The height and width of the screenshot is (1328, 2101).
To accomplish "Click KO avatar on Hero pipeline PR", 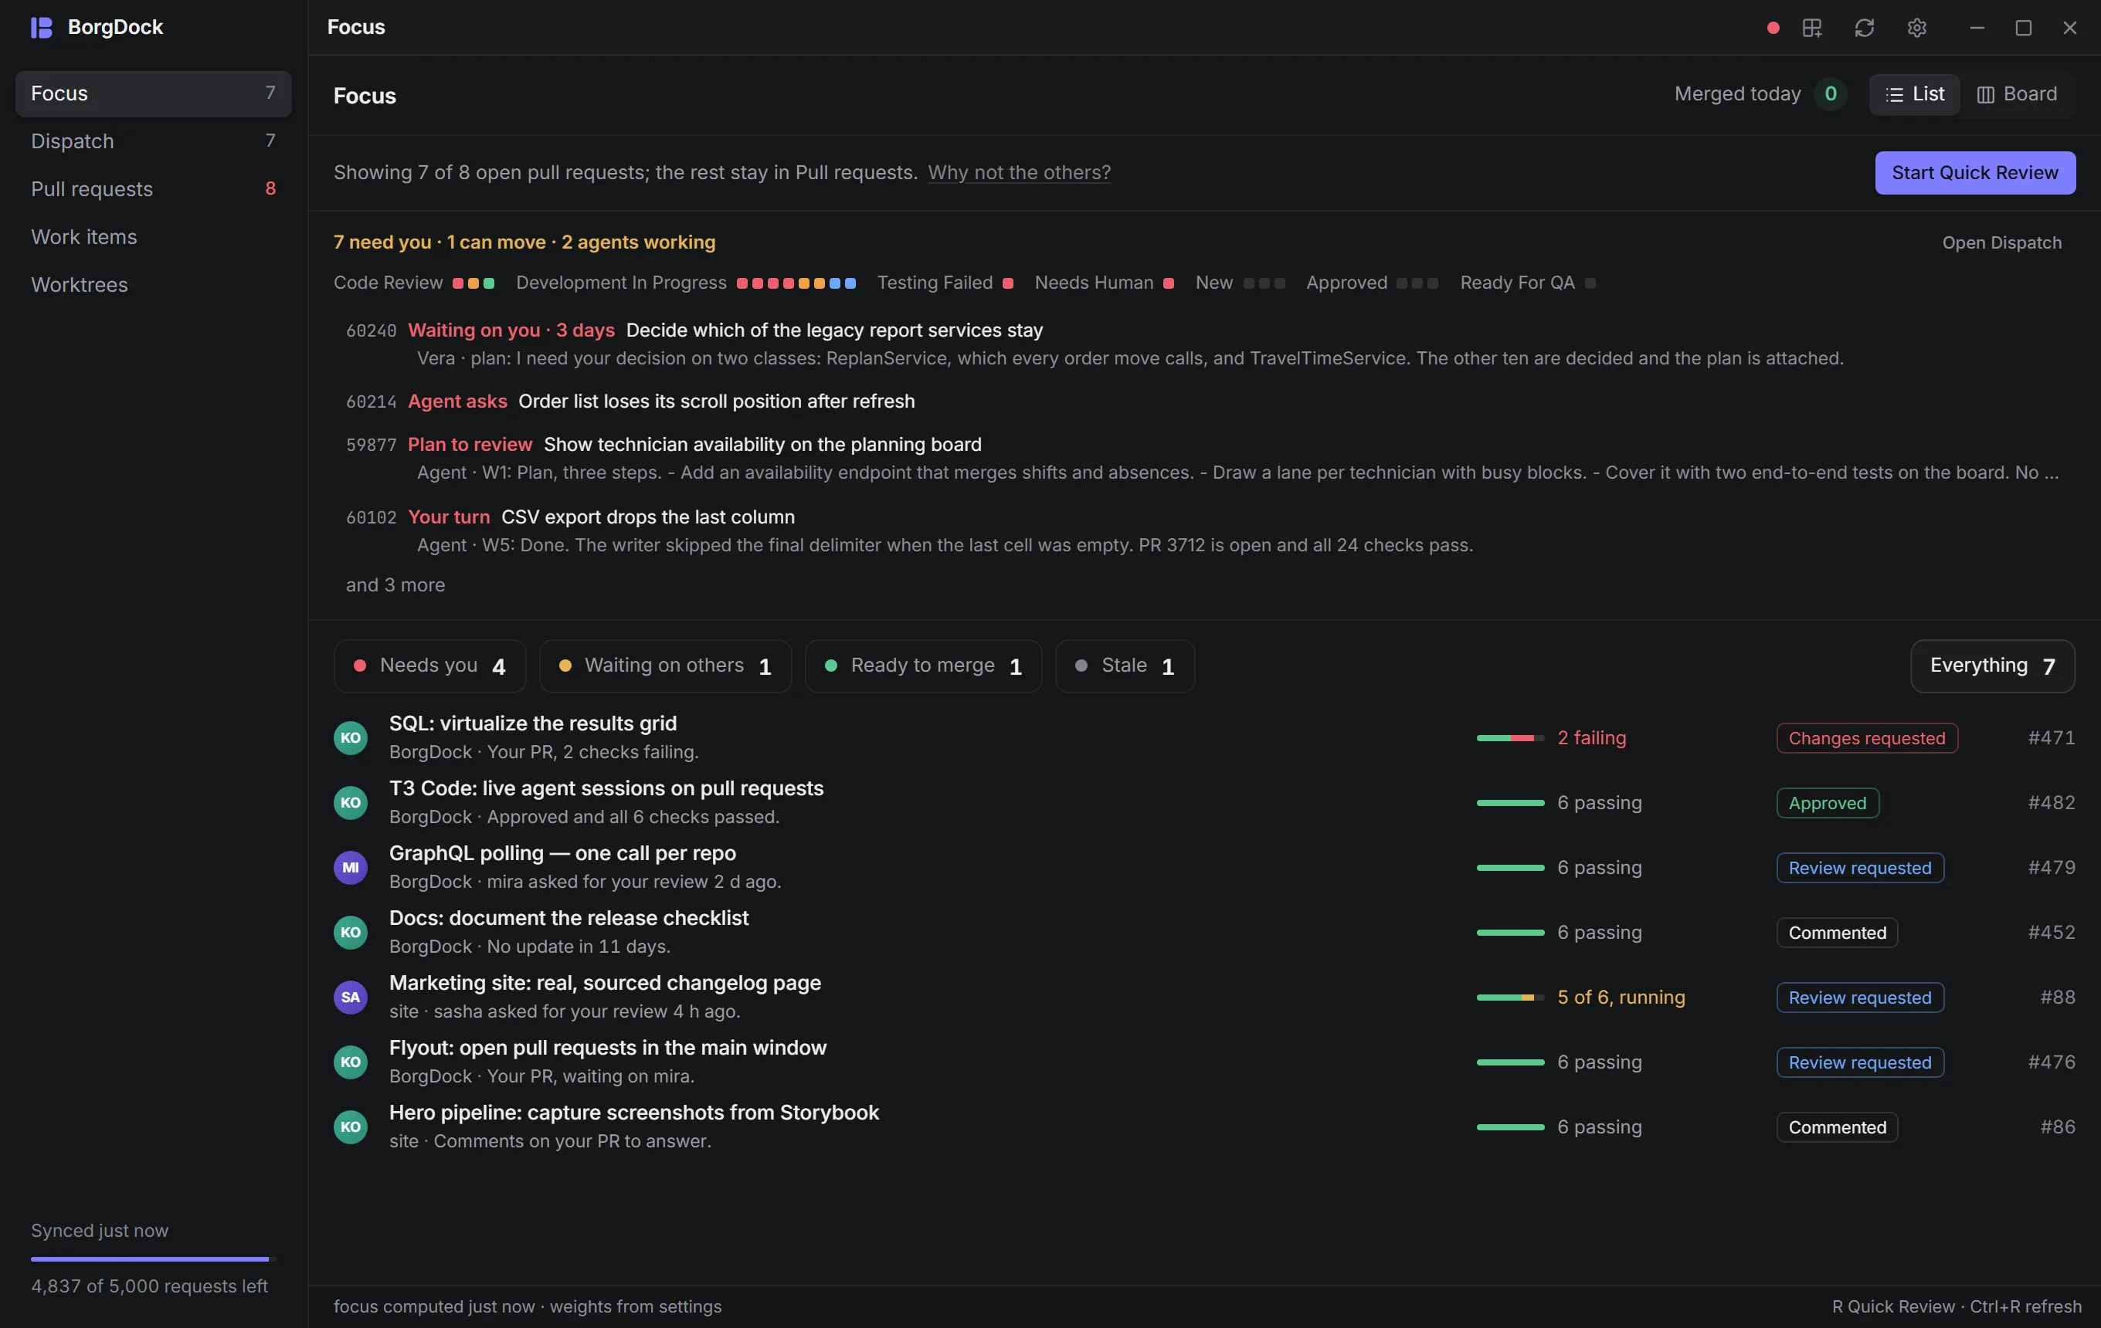I will point(351,1126).
